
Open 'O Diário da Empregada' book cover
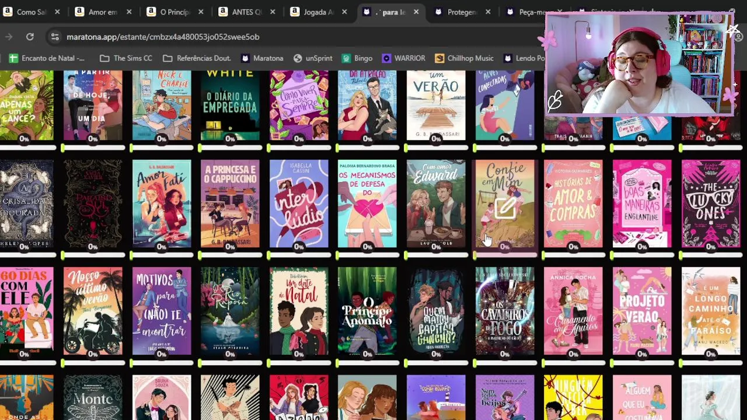point(230,105)
